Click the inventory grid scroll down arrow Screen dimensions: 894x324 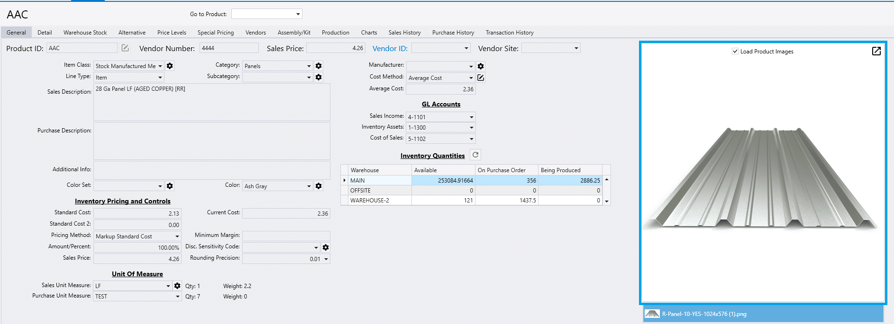[x=607, y=201]
